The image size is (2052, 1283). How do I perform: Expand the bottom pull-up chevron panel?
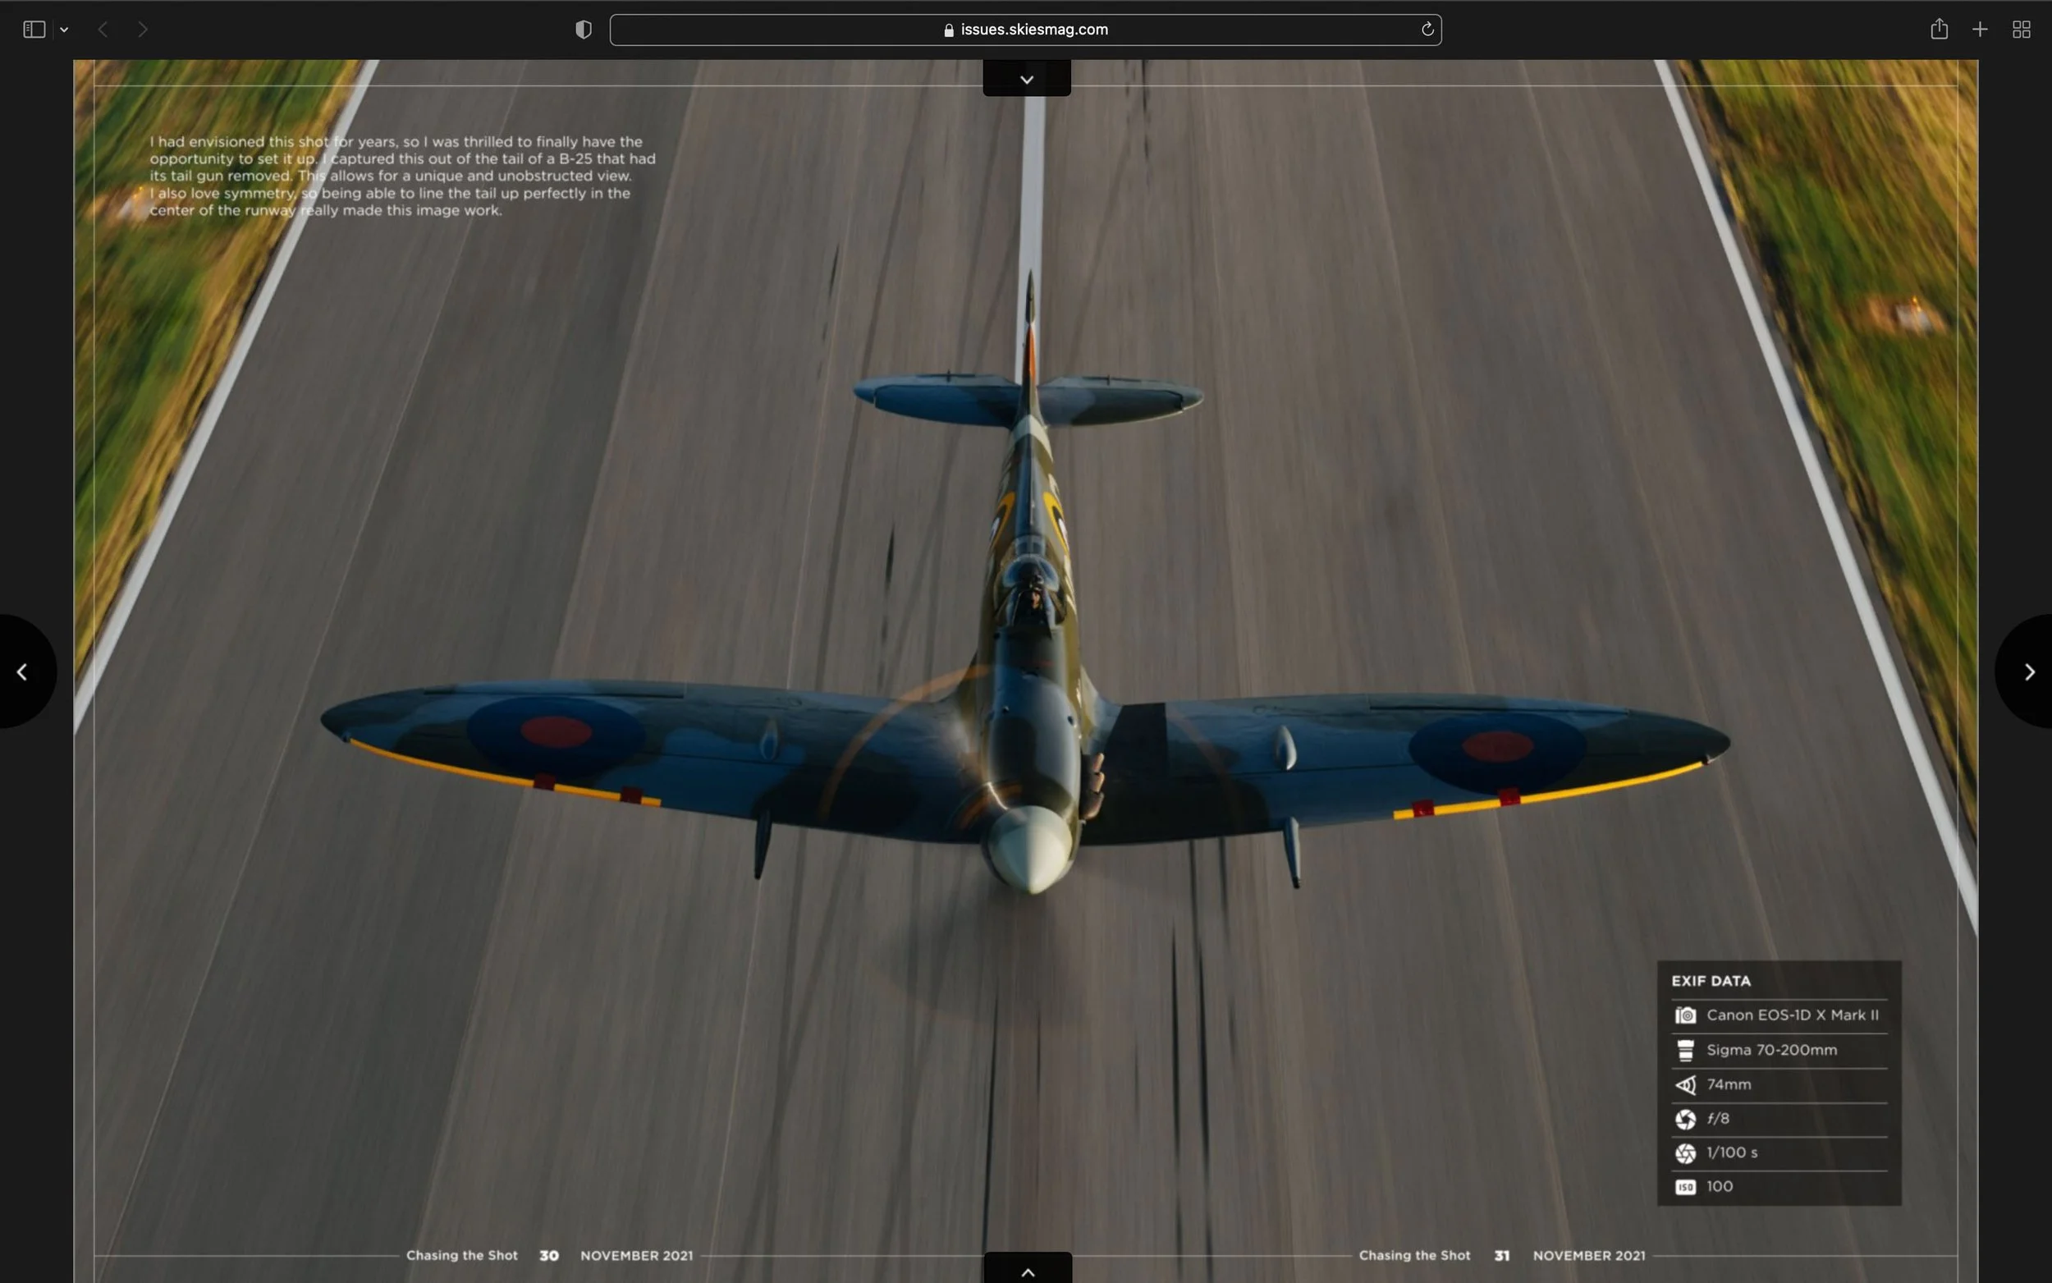pyautogui.click(x=1028, y=1267)
